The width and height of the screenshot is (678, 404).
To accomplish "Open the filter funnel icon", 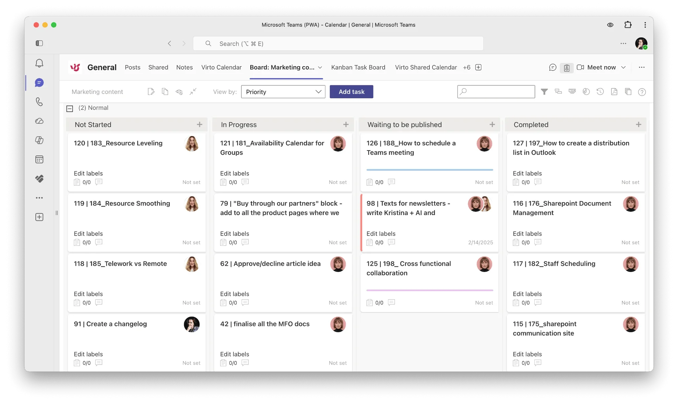I will coord(544,92).
